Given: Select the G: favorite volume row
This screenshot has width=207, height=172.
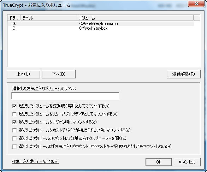Looking at the screenshot, I should (101, 24).
